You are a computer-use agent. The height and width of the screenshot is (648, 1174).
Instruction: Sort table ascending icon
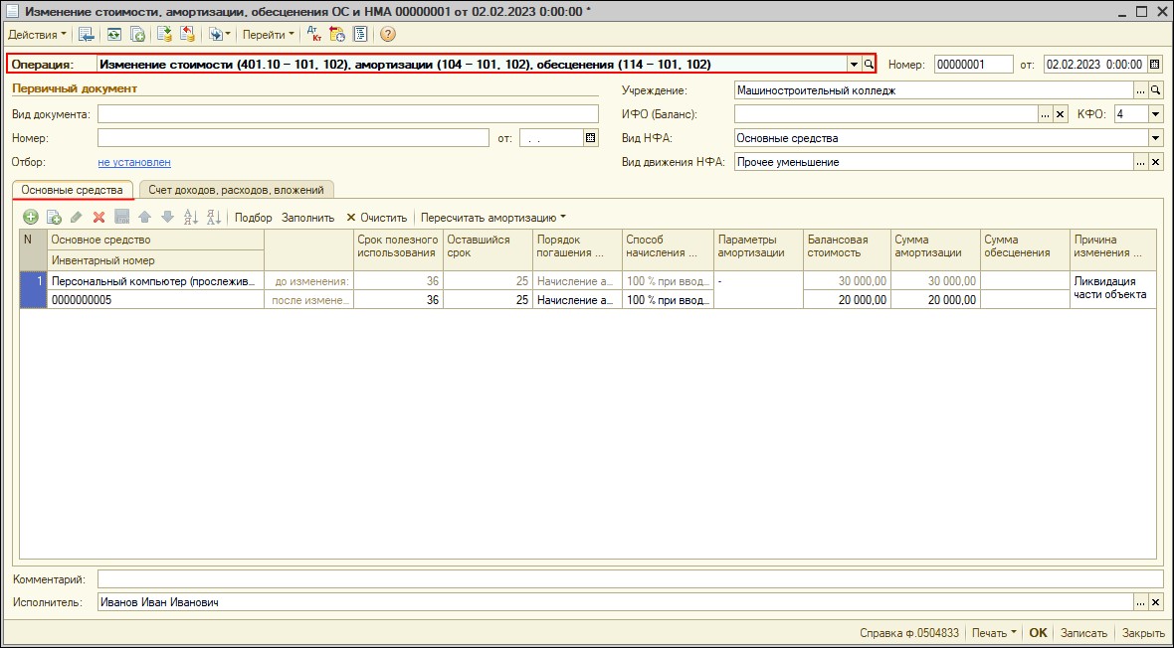[191, 218]
